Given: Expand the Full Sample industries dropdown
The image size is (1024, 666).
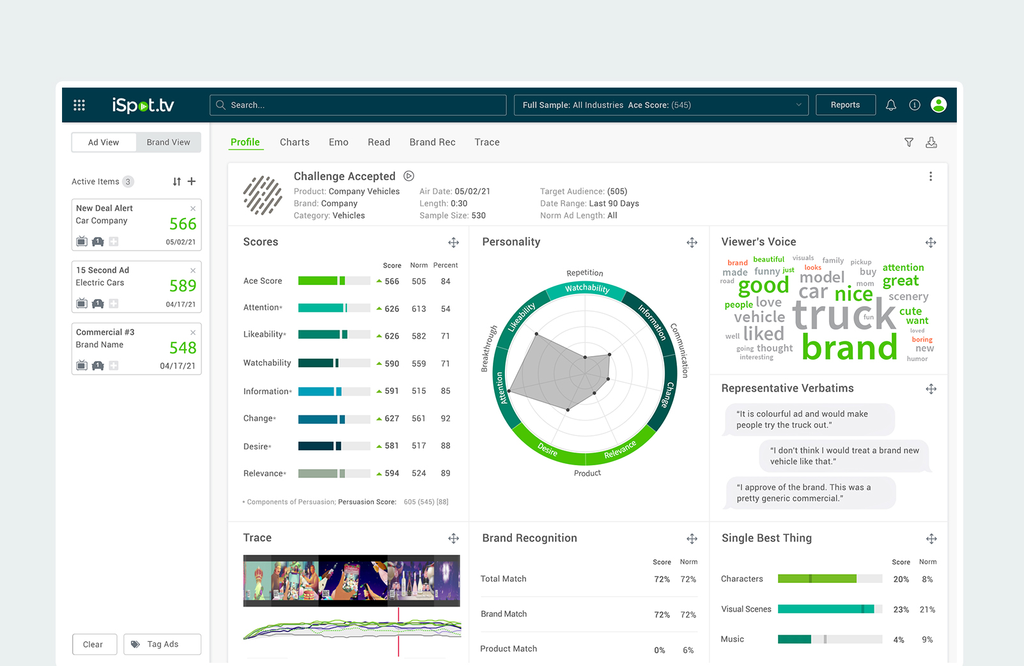Looking at the screenshot, I should click(x=798, y=105).
